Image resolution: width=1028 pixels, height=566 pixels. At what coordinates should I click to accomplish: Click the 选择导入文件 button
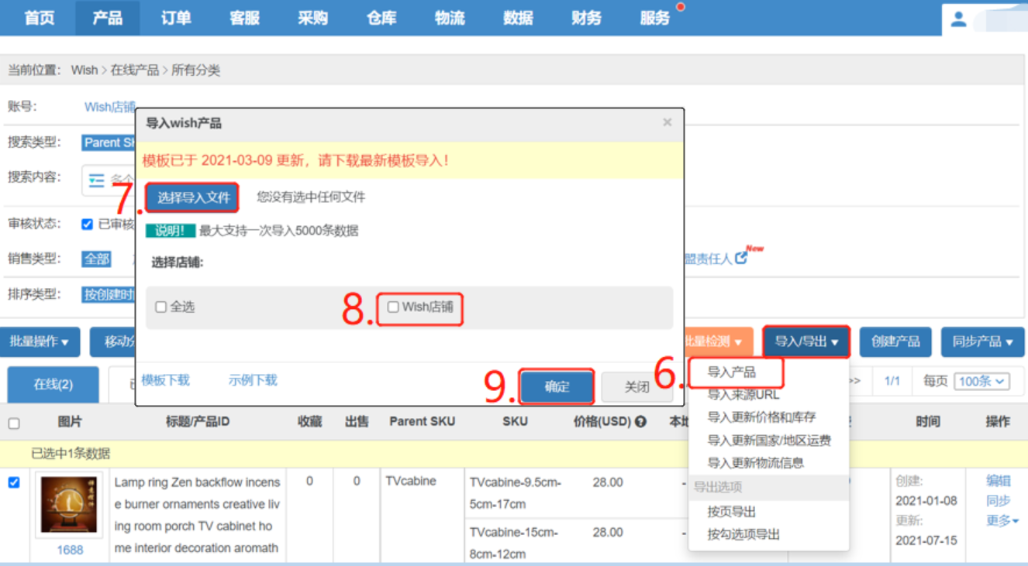[194, 197]
